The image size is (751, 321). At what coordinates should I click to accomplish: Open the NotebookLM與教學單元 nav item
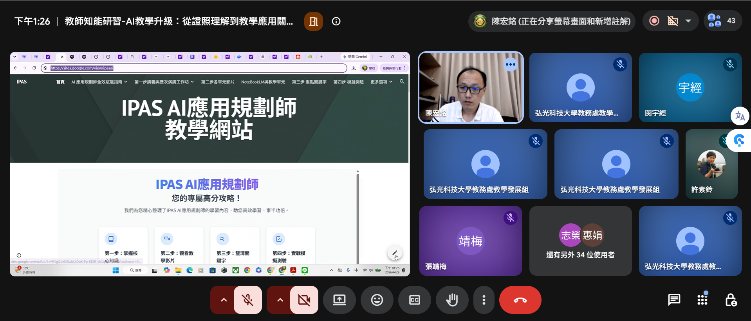point(263,82)
